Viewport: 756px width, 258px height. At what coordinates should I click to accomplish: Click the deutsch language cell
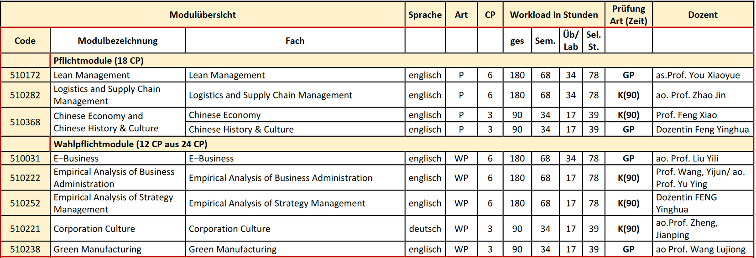coord(425,229)
